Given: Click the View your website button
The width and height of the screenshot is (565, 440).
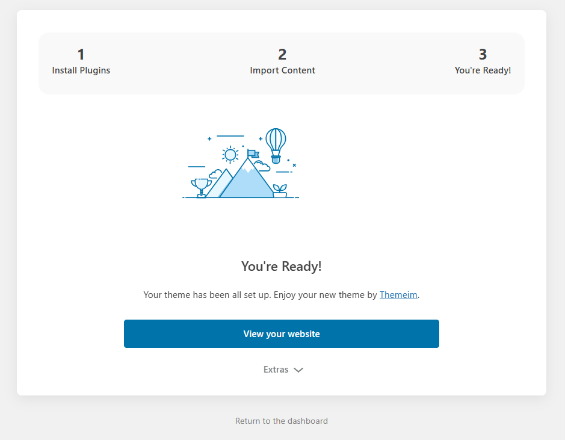Looking at the screenshot, I should (x=282, y=333).
